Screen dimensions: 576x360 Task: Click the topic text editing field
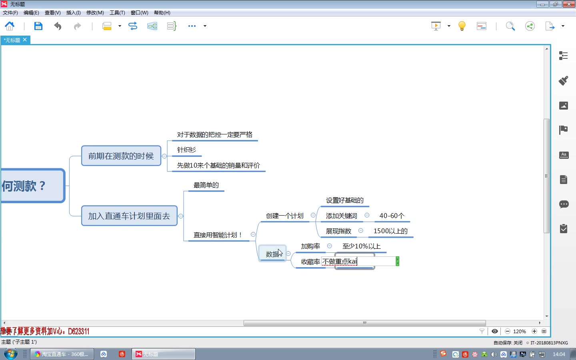pyautogui.click(x=358, y=261)
